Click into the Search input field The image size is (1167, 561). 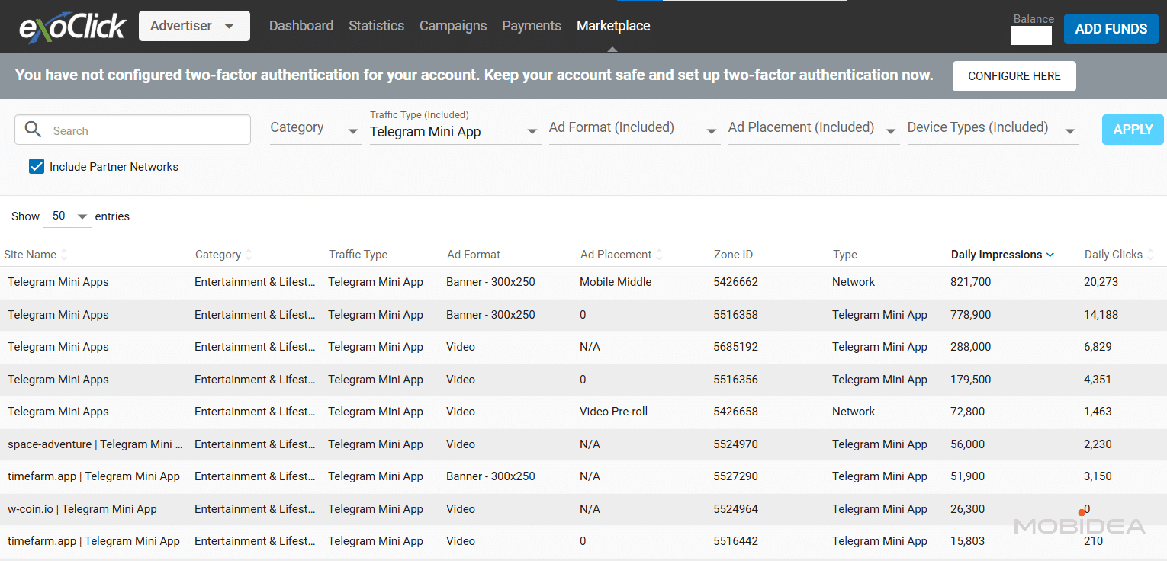point(145,130)
